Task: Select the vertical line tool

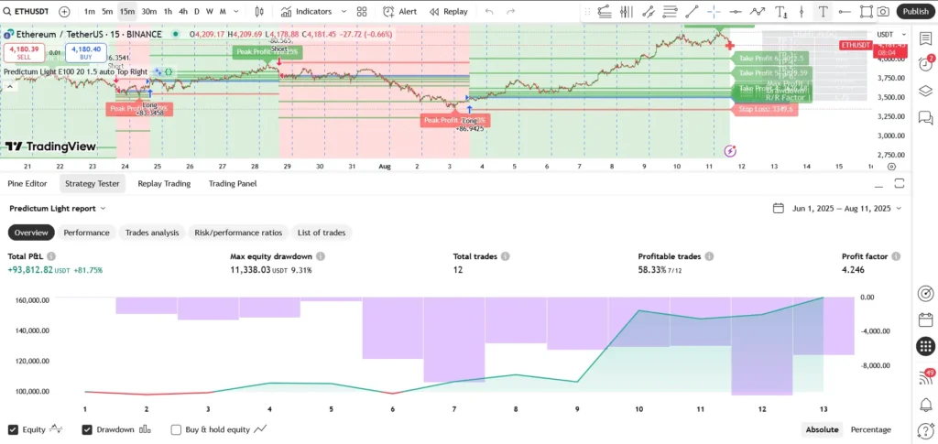Action: (x=802, y=11)
